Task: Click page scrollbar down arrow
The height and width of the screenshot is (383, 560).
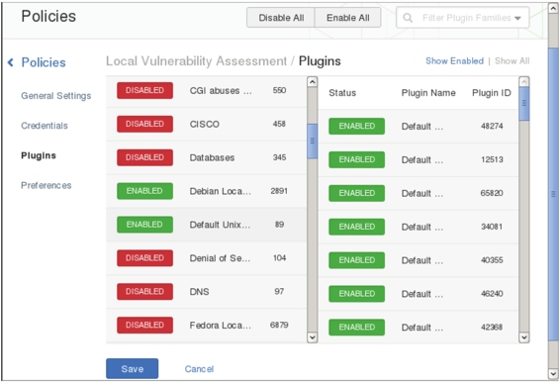Action: point(553,374)
